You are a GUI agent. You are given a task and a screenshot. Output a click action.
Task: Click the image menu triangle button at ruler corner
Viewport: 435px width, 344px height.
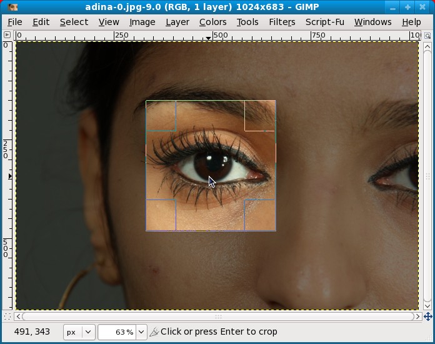(x=7, y=35)
